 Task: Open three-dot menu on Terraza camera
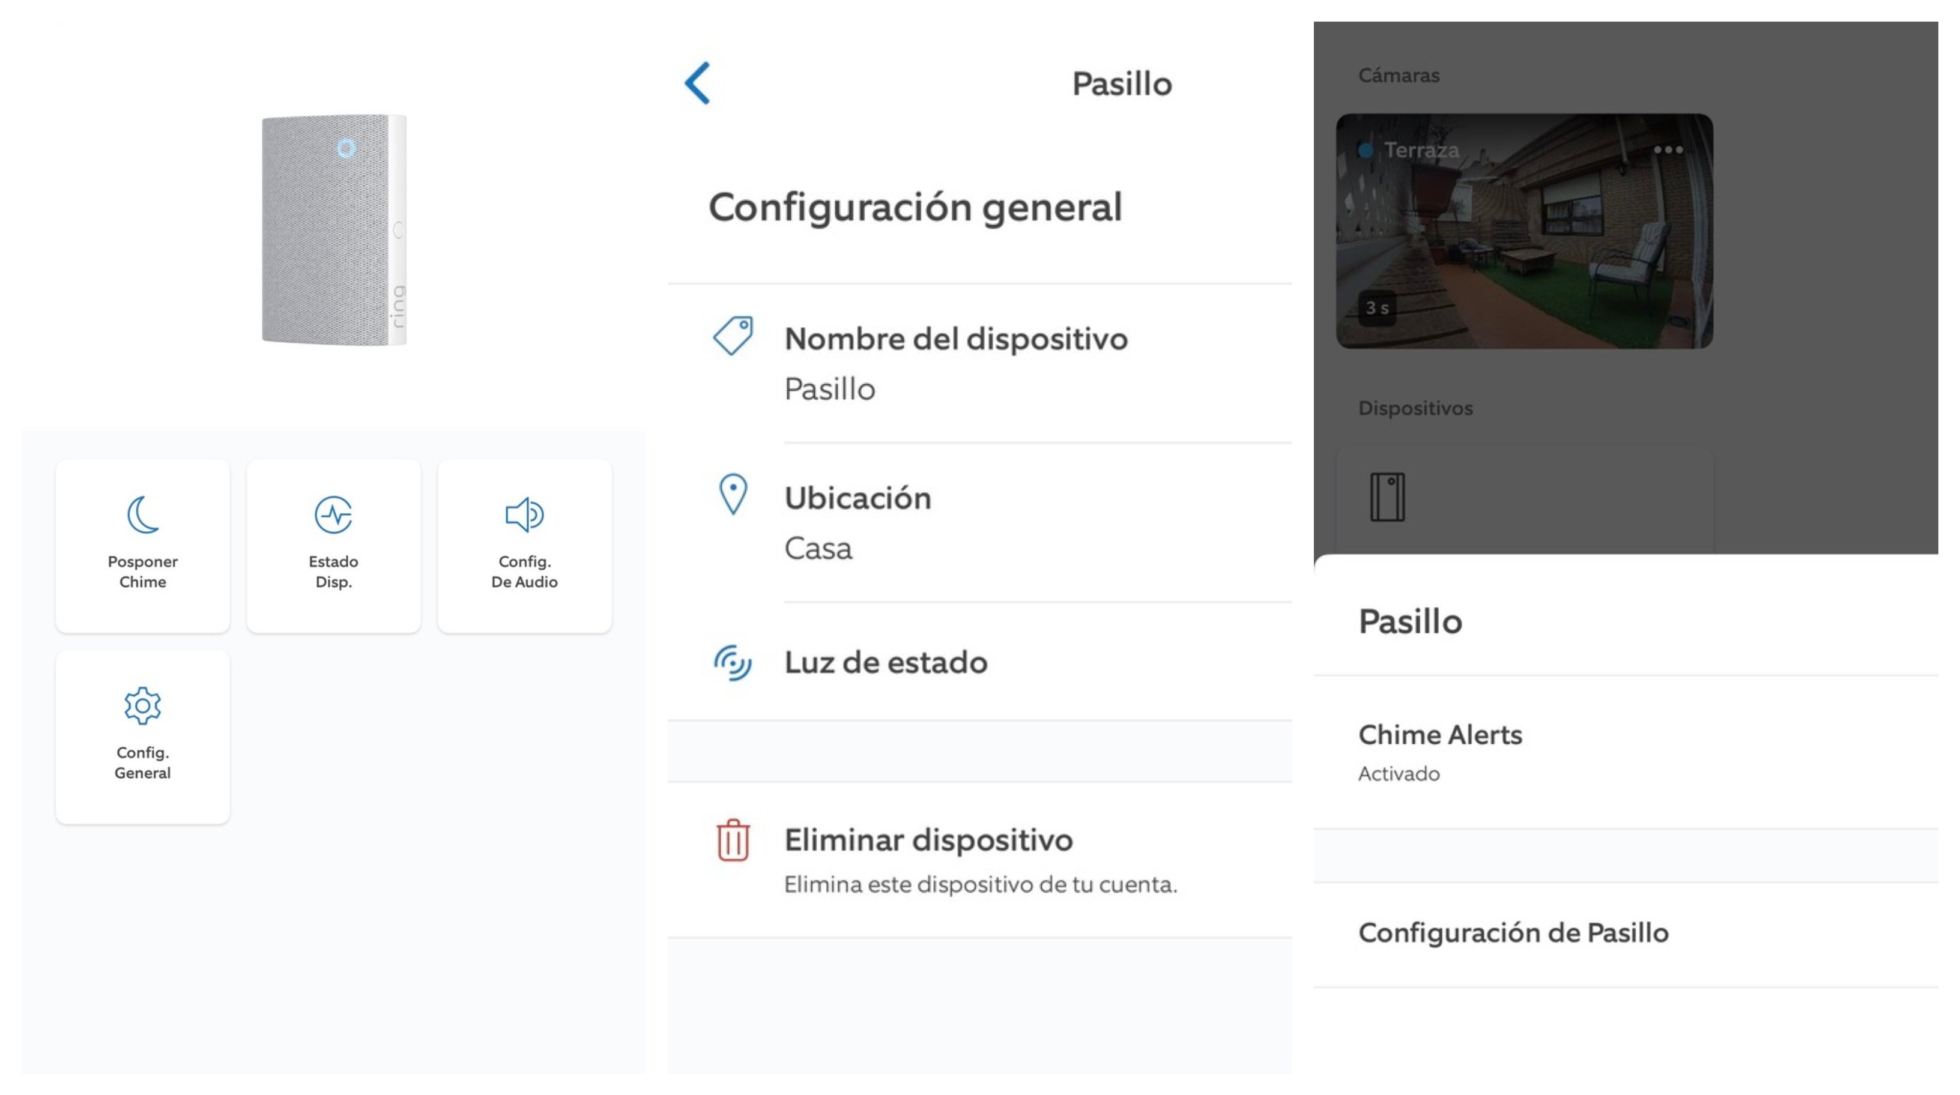[1668, 150]
